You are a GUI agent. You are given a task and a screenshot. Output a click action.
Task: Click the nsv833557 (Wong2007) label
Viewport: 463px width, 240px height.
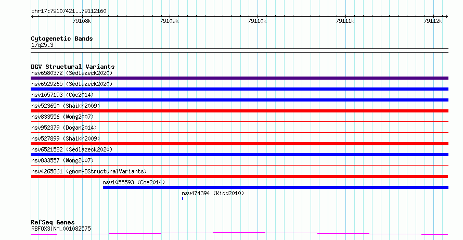(62, 160)
